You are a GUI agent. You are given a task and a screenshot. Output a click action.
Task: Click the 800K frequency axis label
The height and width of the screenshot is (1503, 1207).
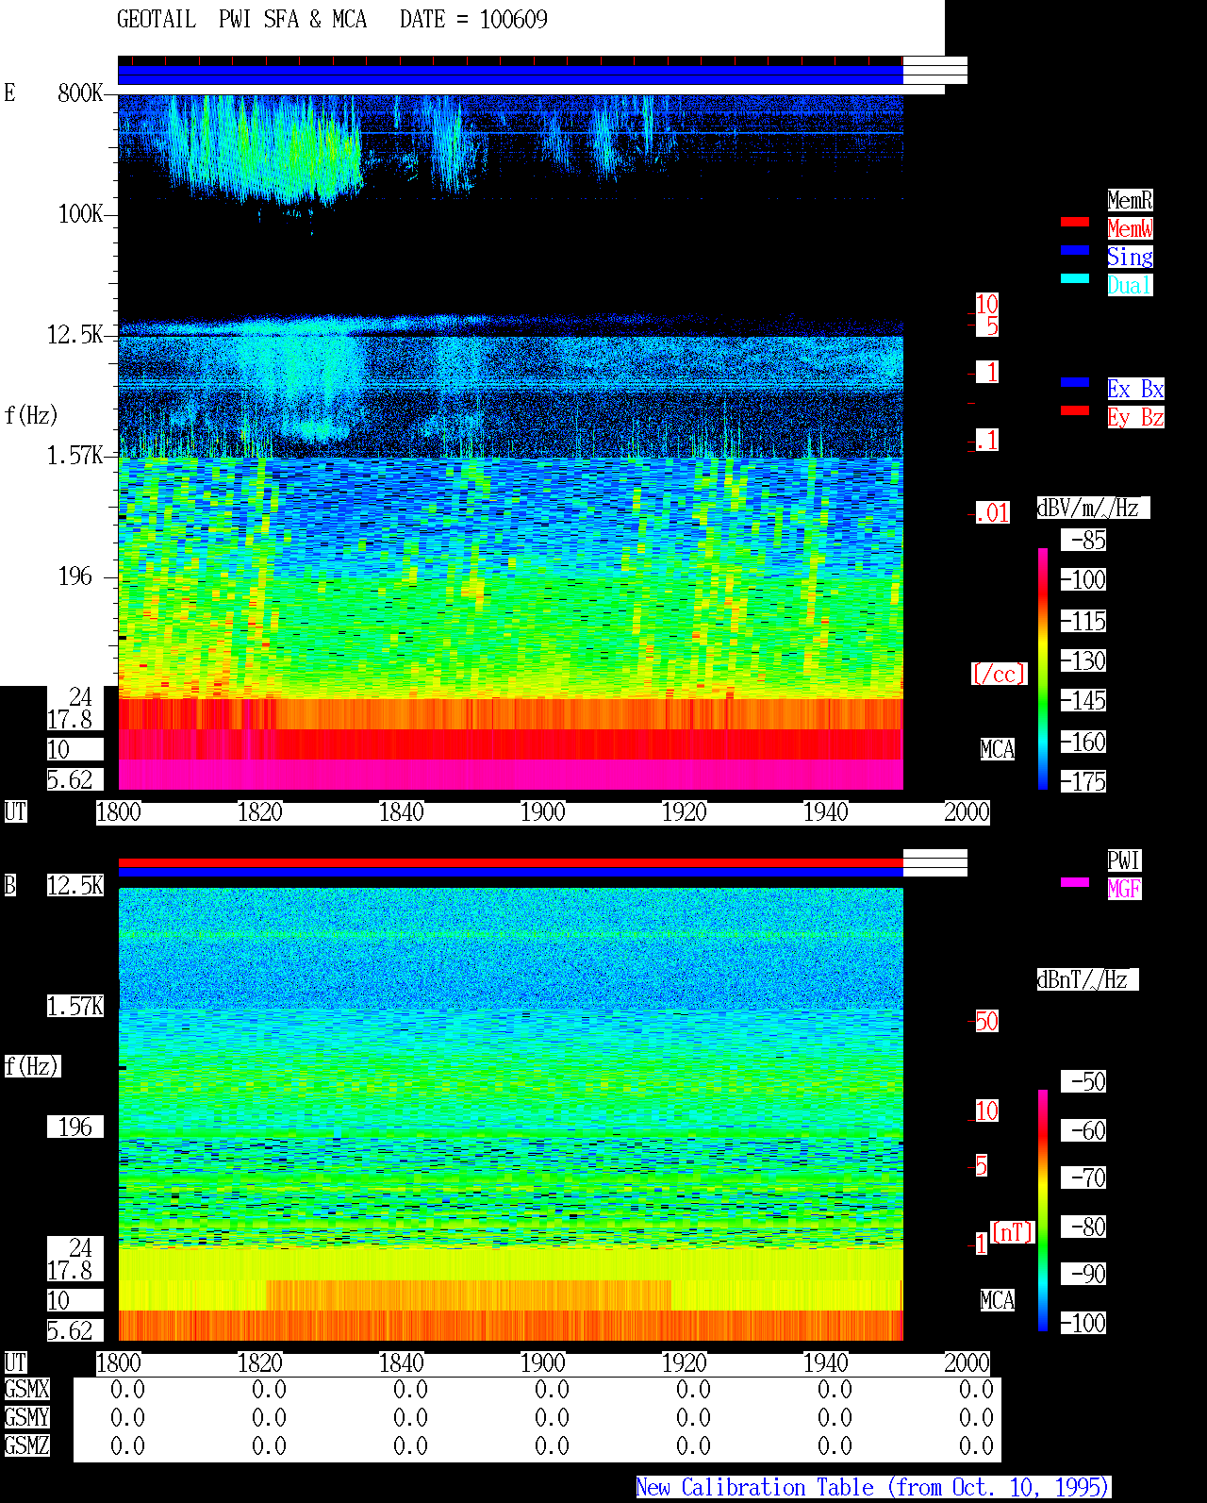80,92
